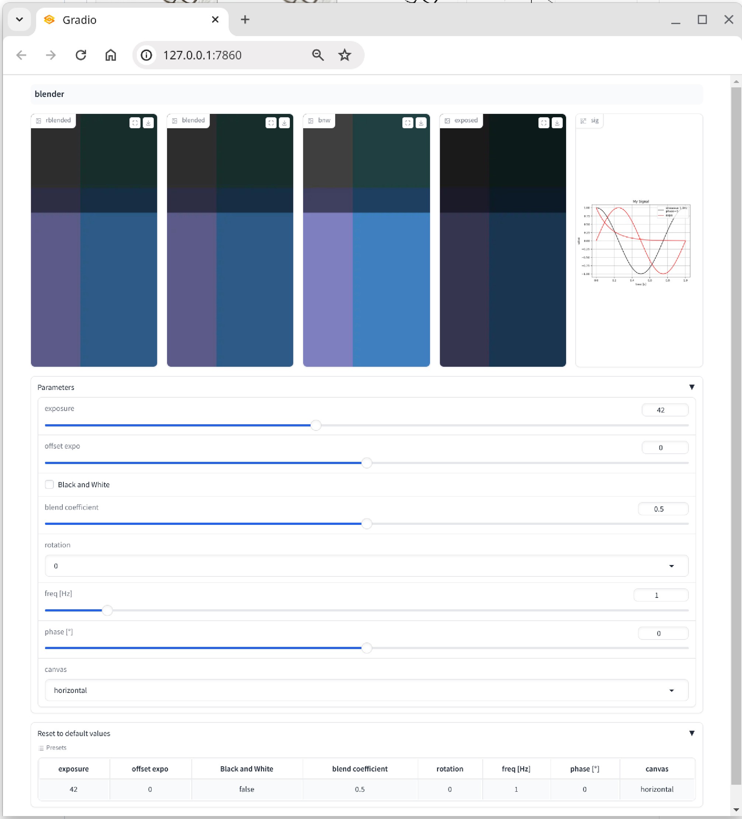Viewport: 742px width, 819px height.
Task: Focus the freq [Hz] number field
Action: tap(661, 595)
